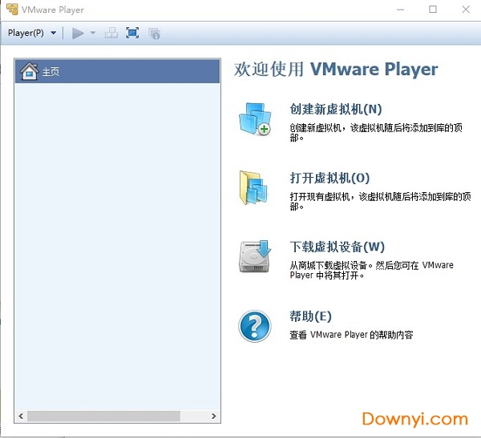Click the 创建新虚拟机(N) link
Viewport: 481px width, 438px height.
336,109
